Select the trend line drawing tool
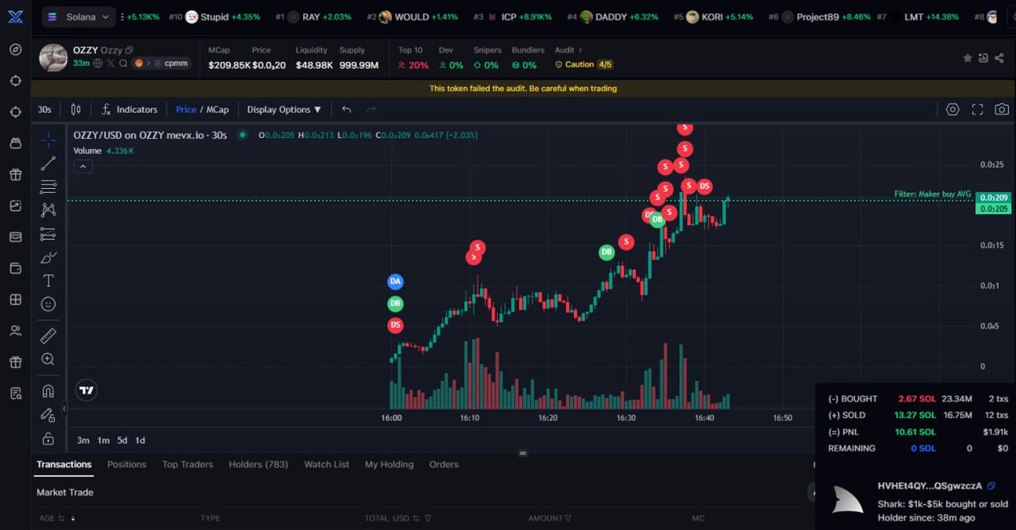This screenshot has height=530, width=1016. click(48, 163)
